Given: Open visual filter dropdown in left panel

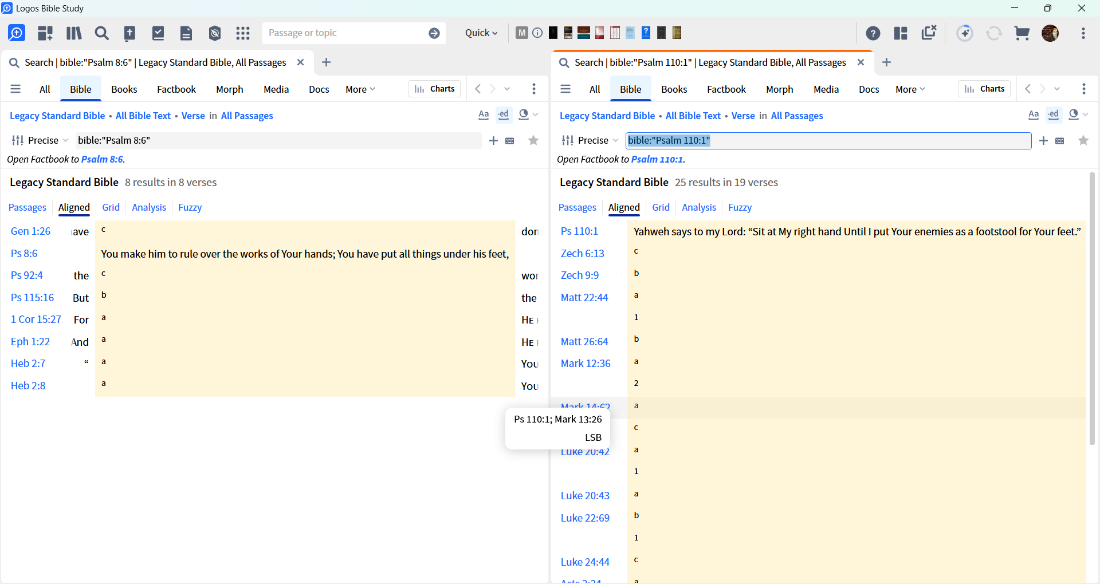Looking at the screenshot, I should point(528,115).
